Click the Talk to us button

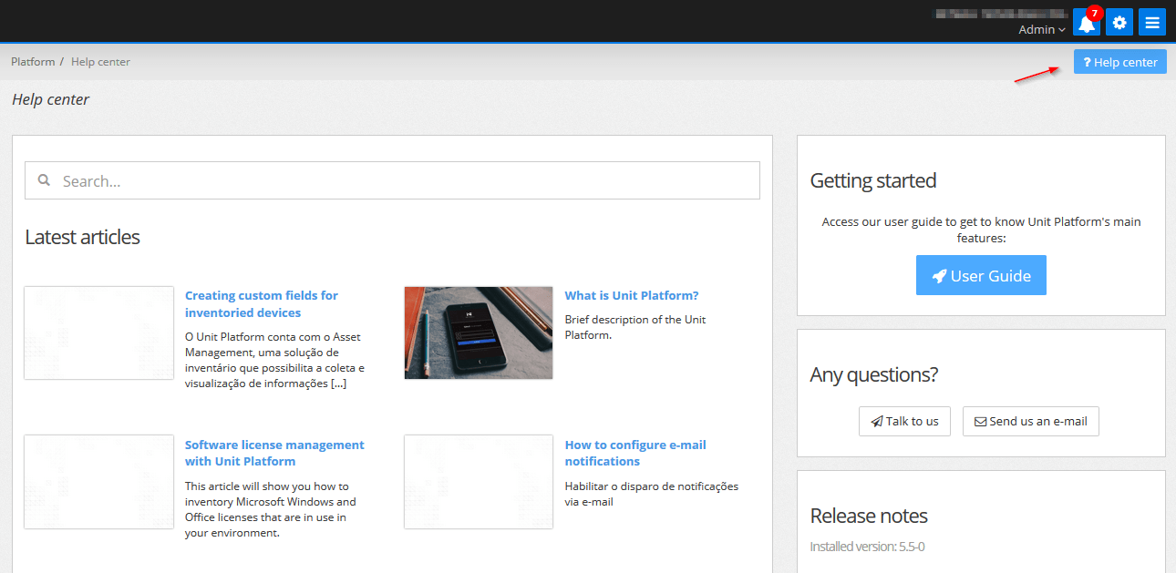coord(904,421)
